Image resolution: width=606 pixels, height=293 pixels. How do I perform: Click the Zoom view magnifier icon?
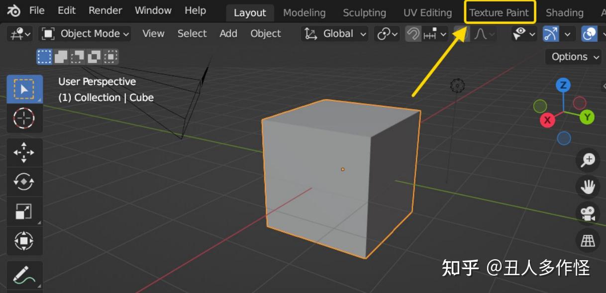tap(589, 160)
